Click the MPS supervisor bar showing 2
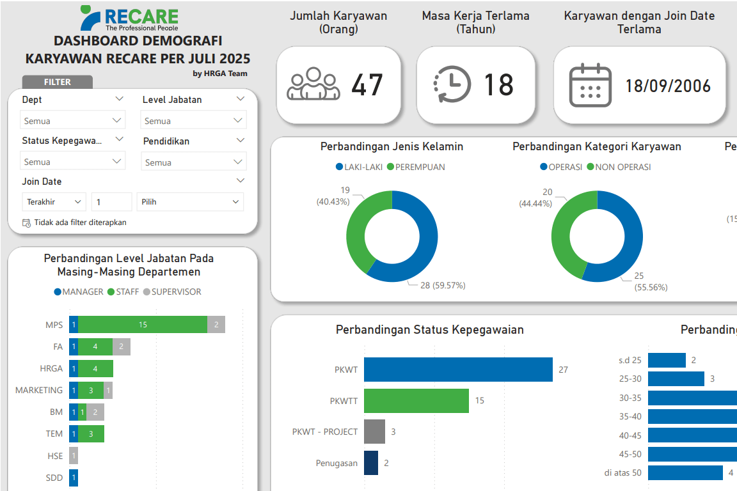Viewport: 737px width, 491px height. [216, 325]
